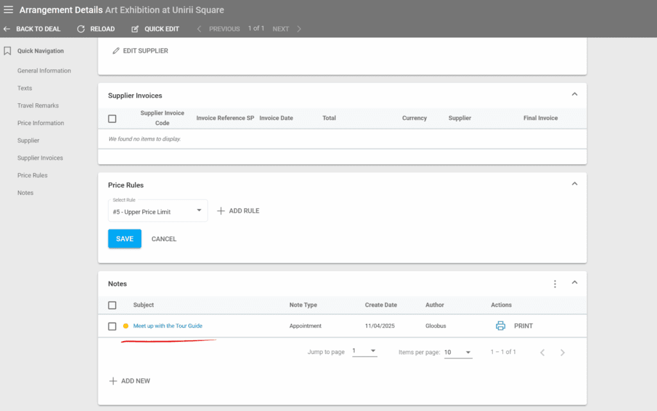Screen dimensions: 657x411
Task: Navigate to Texts section
Action: click(25, 88)
